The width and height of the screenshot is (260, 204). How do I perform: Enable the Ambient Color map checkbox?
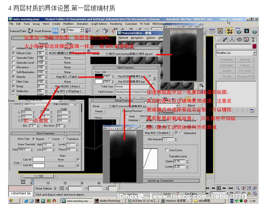click(13, 48)
